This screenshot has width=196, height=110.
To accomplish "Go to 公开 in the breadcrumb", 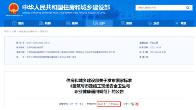I will click(x=14, y=32).
